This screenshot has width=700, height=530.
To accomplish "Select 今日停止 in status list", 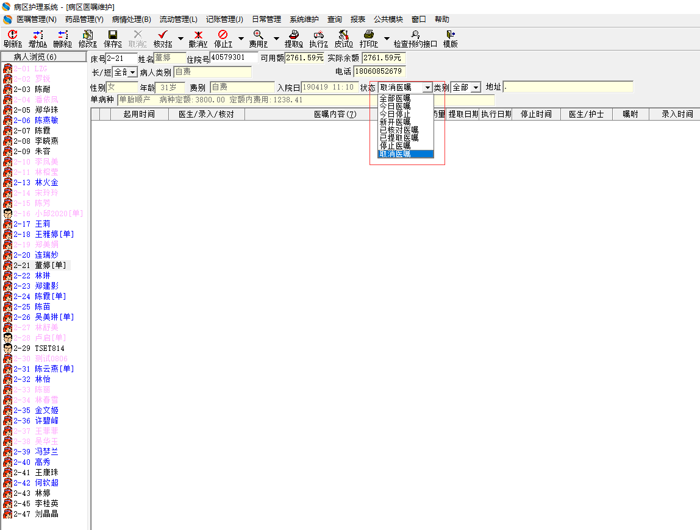I will pos(406,114).
